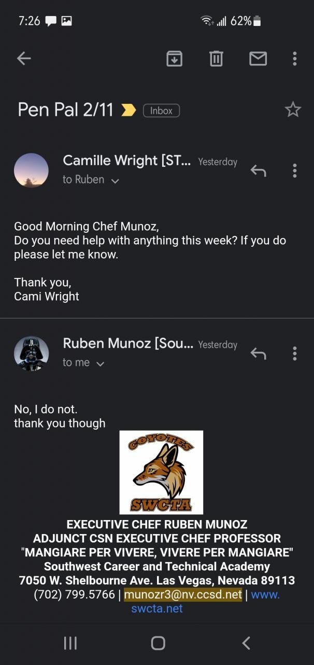Screen dimensions: 314x665
Task: Open more options for Camille's message
Action: tap(294, 170)
